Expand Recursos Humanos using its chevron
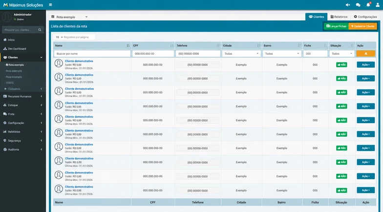The height and width of the screenshot is (212, 383). click(41, 96)
